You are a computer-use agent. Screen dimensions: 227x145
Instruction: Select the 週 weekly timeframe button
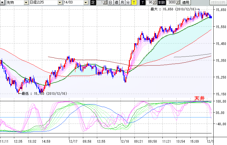116,3
